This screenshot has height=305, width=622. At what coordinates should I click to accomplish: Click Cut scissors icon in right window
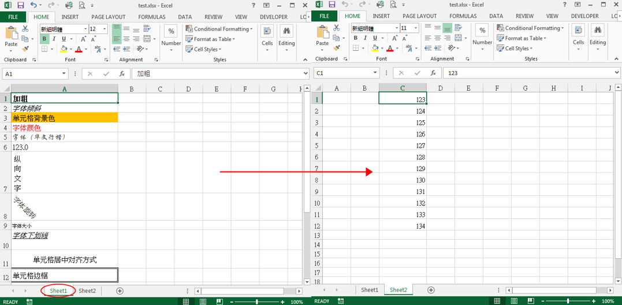tap(336, 28)
